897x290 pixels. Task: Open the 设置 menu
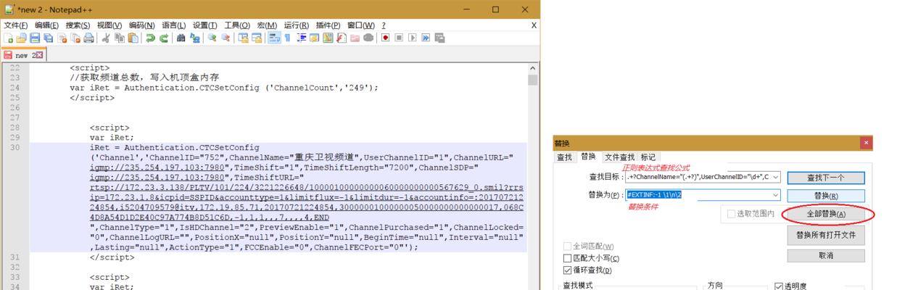tap(204, 25)
